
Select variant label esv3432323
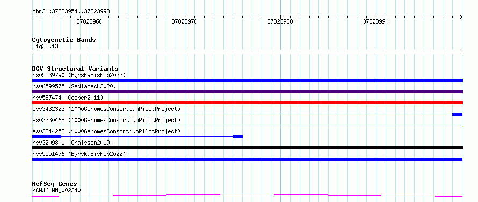coord(106,109)
